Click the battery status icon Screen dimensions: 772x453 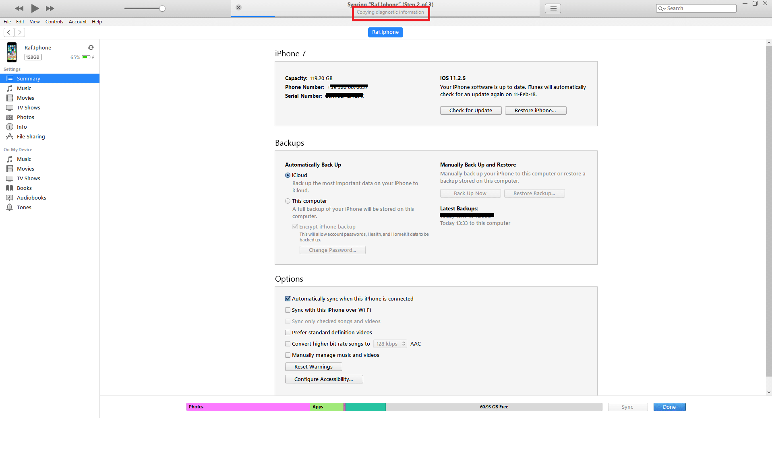(87, 57)
